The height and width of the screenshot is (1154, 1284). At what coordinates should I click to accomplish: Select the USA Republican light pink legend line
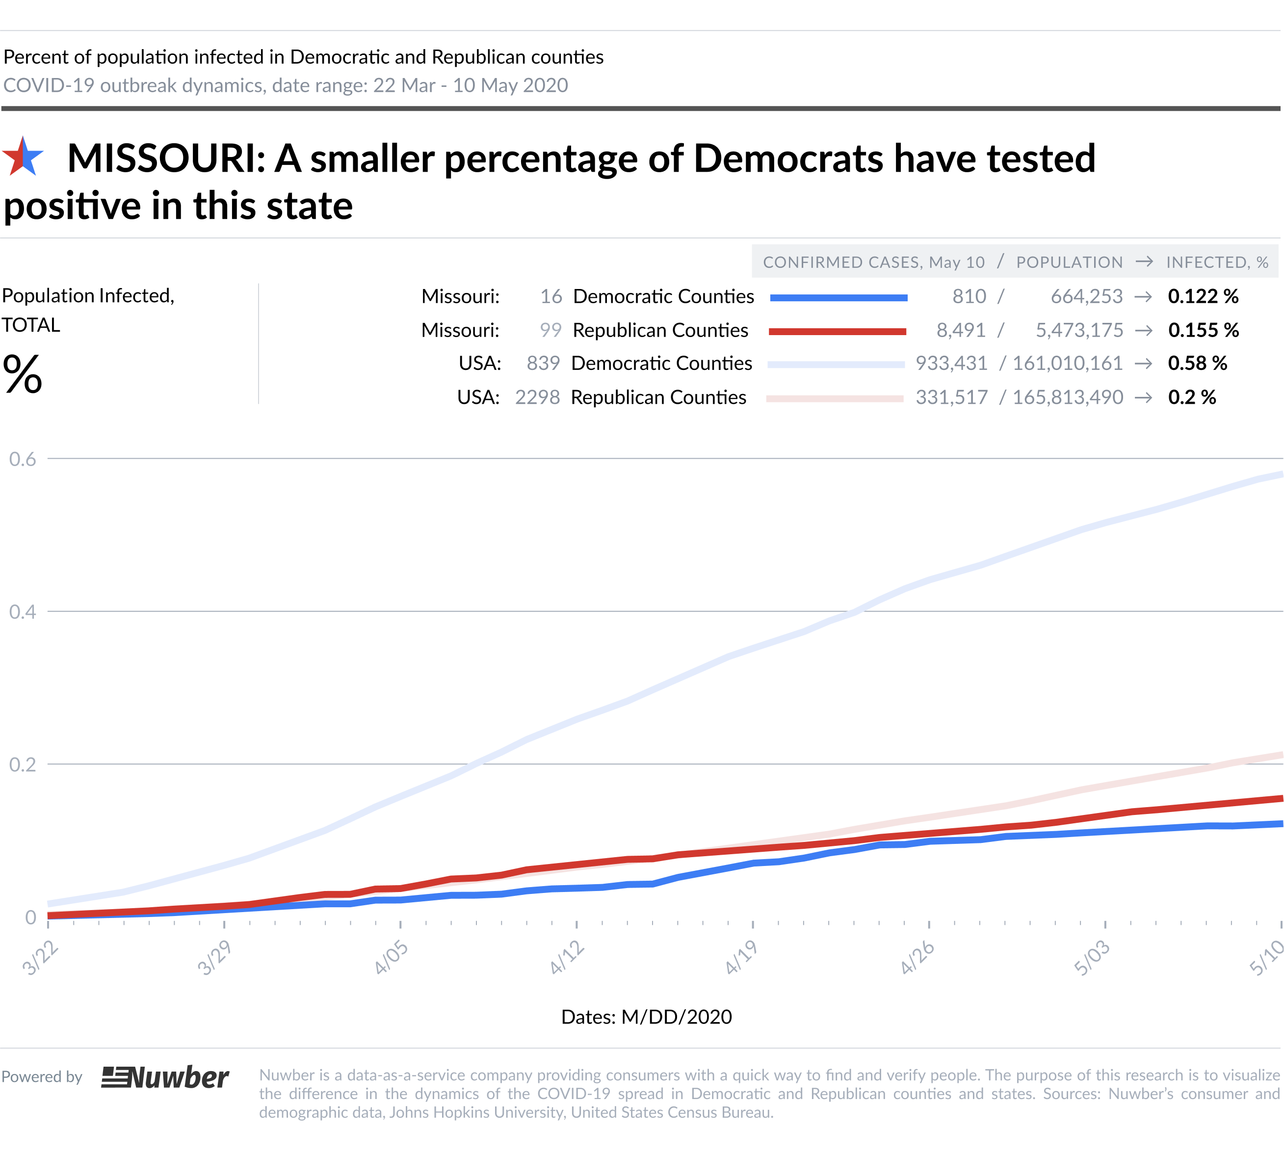point(835,398)
